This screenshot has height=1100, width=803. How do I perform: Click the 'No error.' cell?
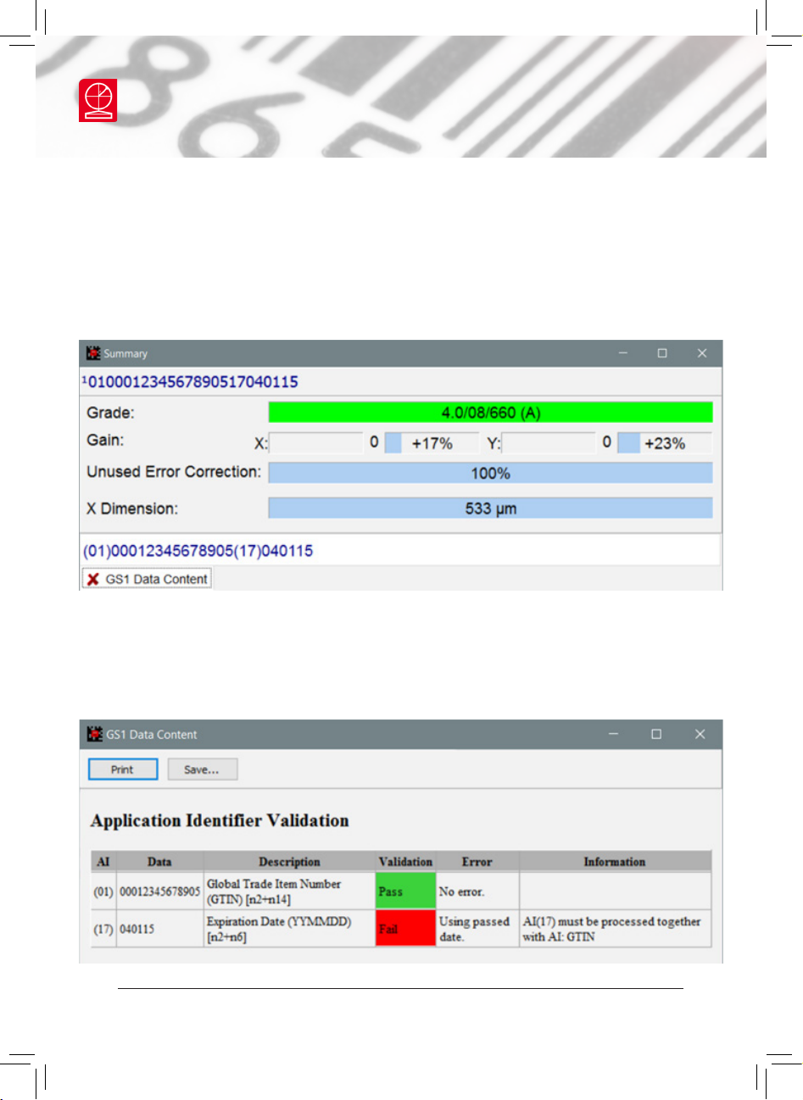[477, 892]
